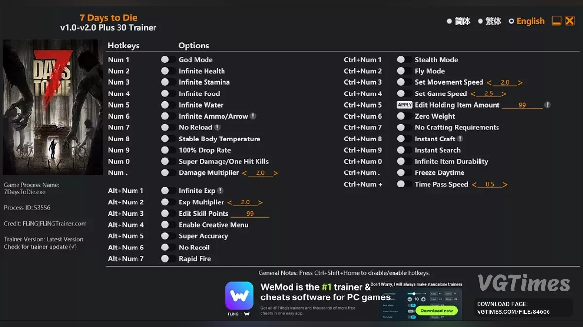Image resolution: width=583 pixels, height=327 pixels.
Task: Click the 7 Days to Die cover art
Action: pos(52,107)
